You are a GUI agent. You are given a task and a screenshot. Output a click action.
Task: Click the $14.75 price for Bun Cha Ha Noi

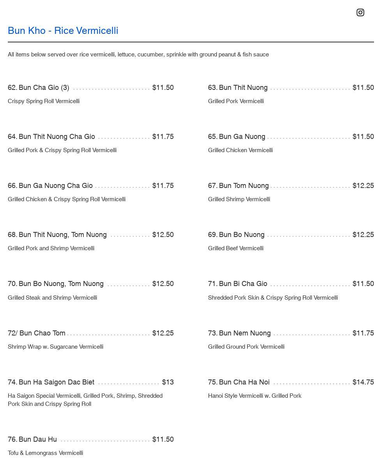click(363, 382)
